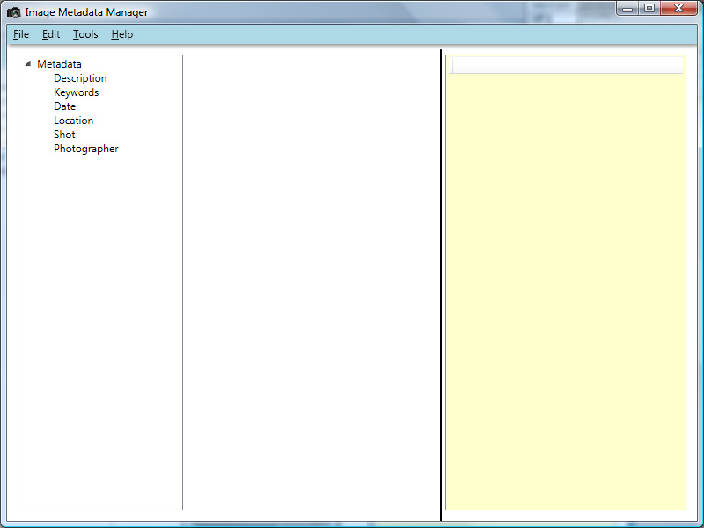
Task: Minimize the Image Metadata Manager window
Action: (627, 9)
